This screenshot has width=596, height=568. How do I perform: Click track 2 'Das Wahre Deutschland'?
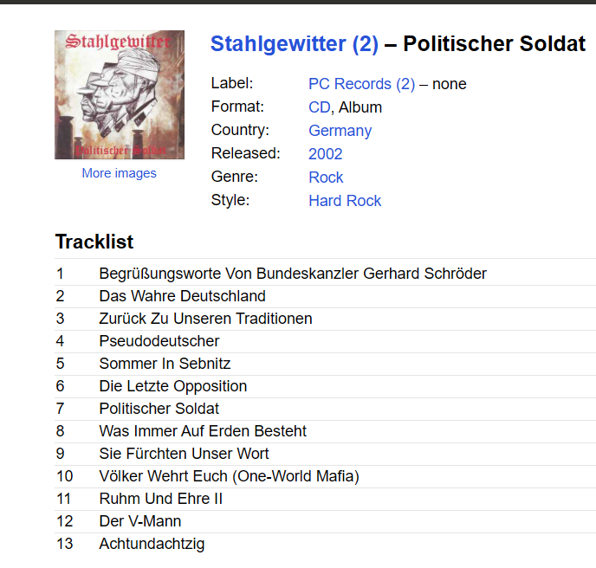click(182, 296)
